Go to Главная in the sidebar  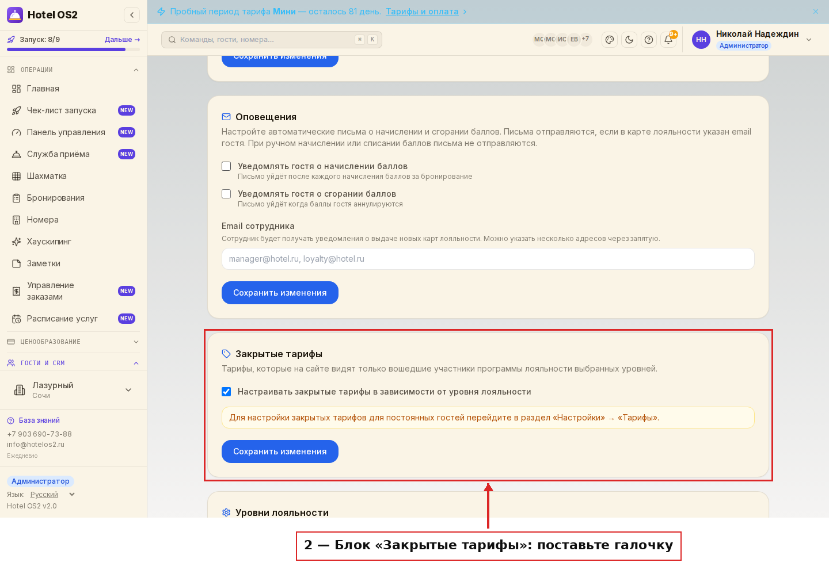(73, 89)
